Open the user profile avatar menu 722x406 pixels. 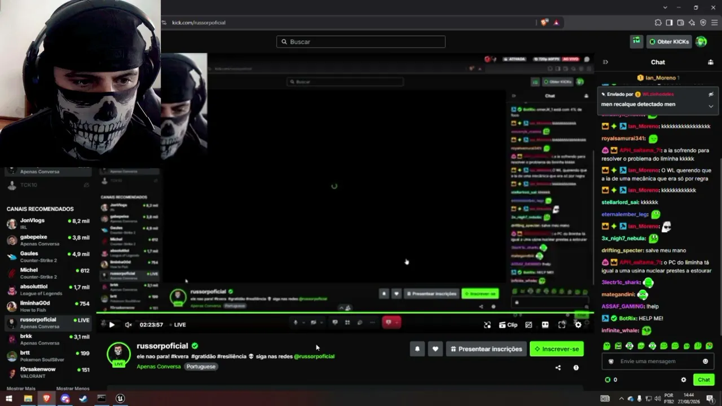coord(701,42)
